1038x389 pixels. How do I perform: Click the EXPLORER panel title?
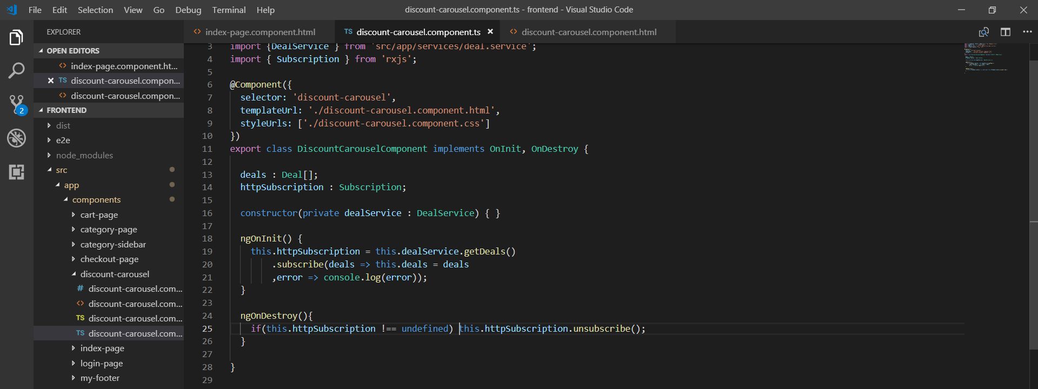click(x=63, y=32)
